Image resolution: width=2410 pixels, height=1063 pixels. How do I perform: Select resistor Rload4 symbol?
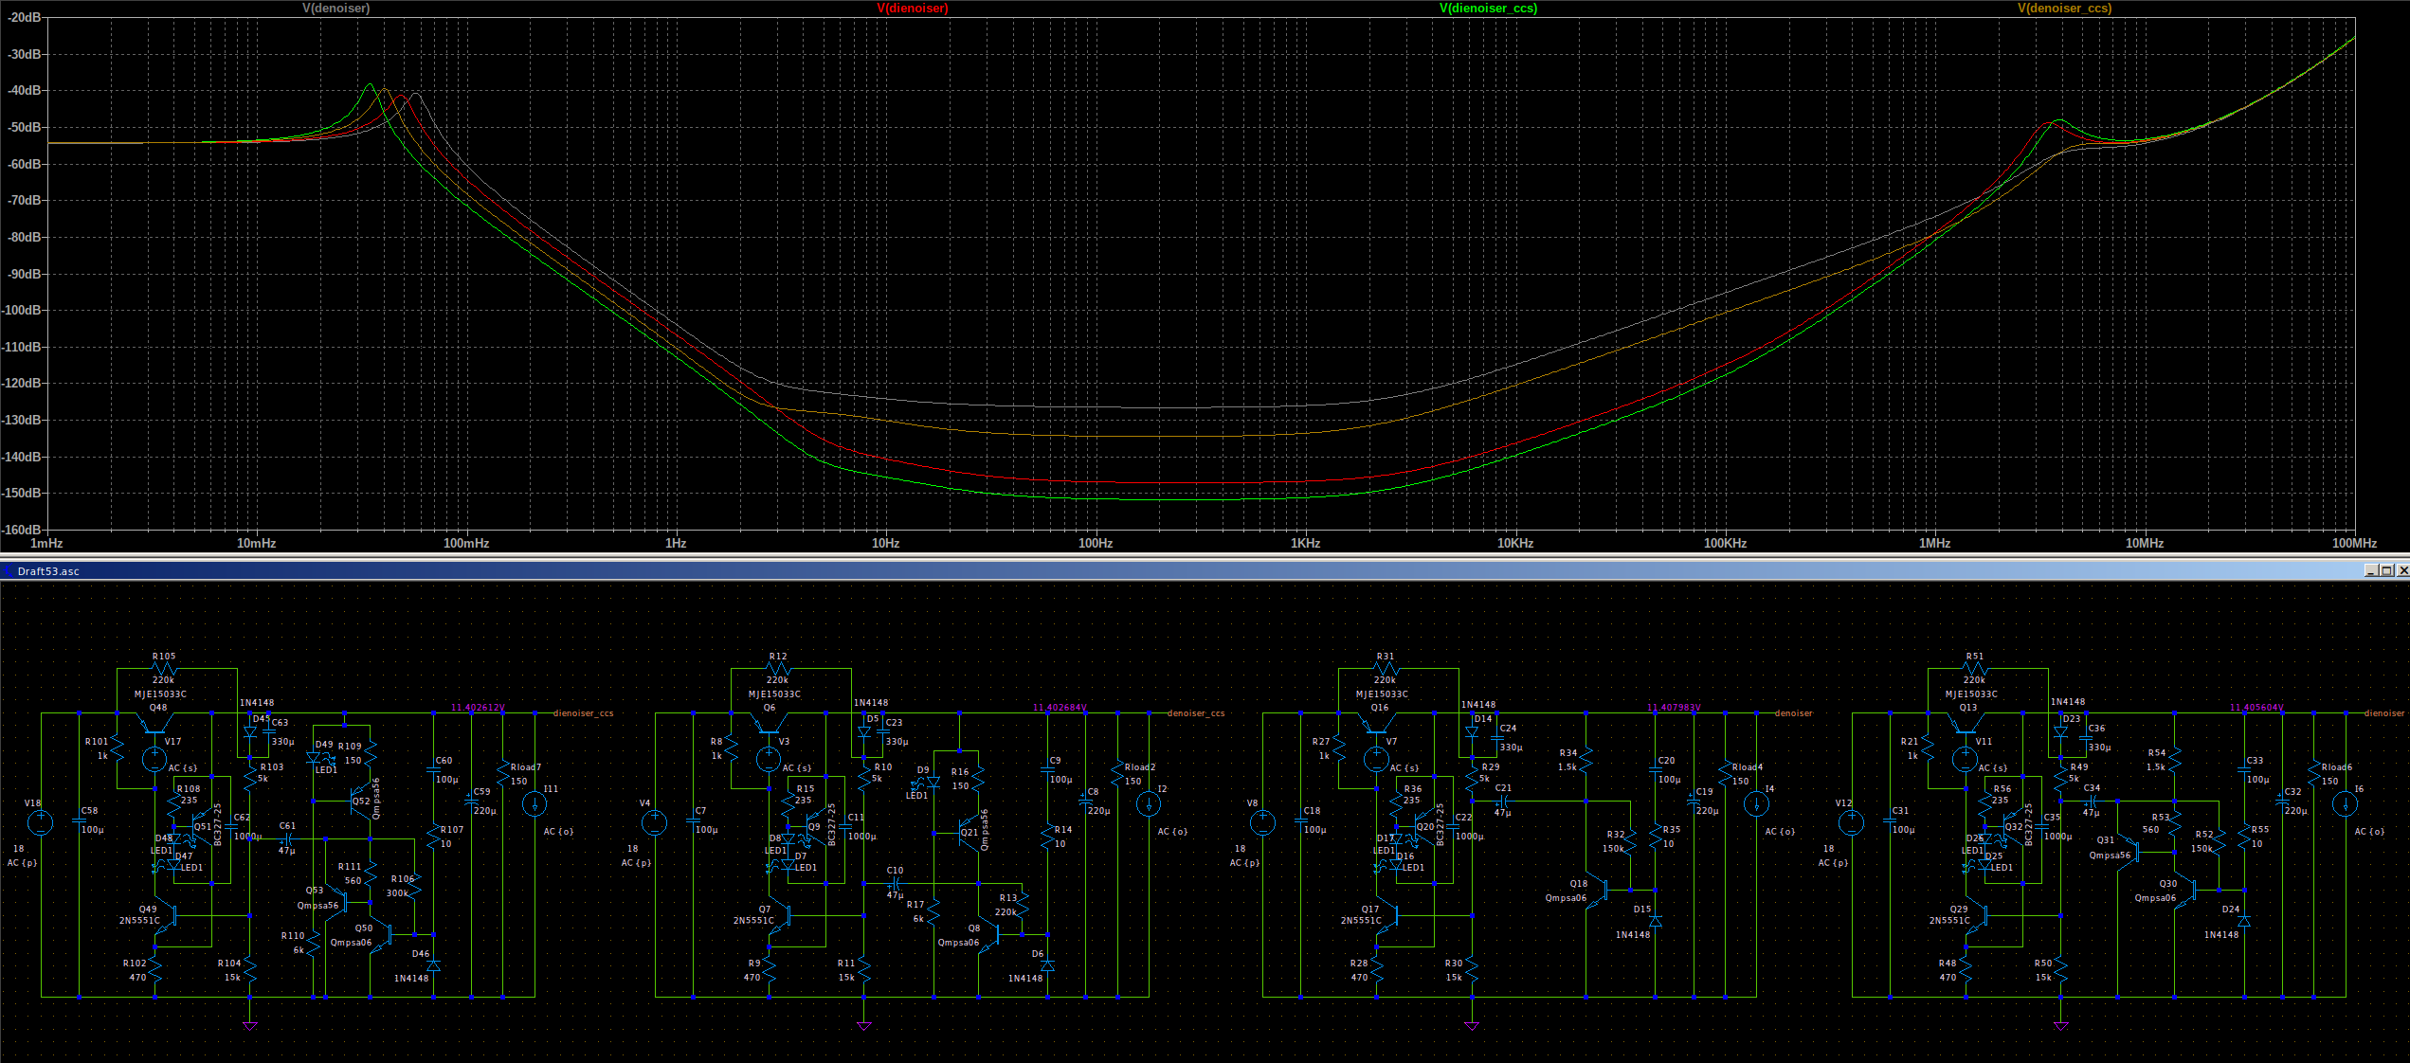coord(1725,772)
